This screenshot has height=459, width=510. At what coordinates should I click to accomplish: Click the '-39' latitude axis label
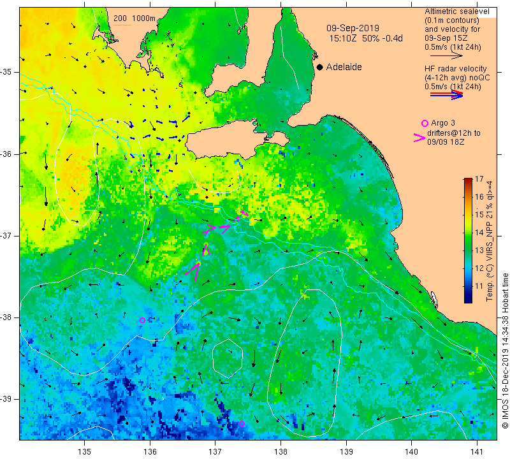(x=6, y=399)
